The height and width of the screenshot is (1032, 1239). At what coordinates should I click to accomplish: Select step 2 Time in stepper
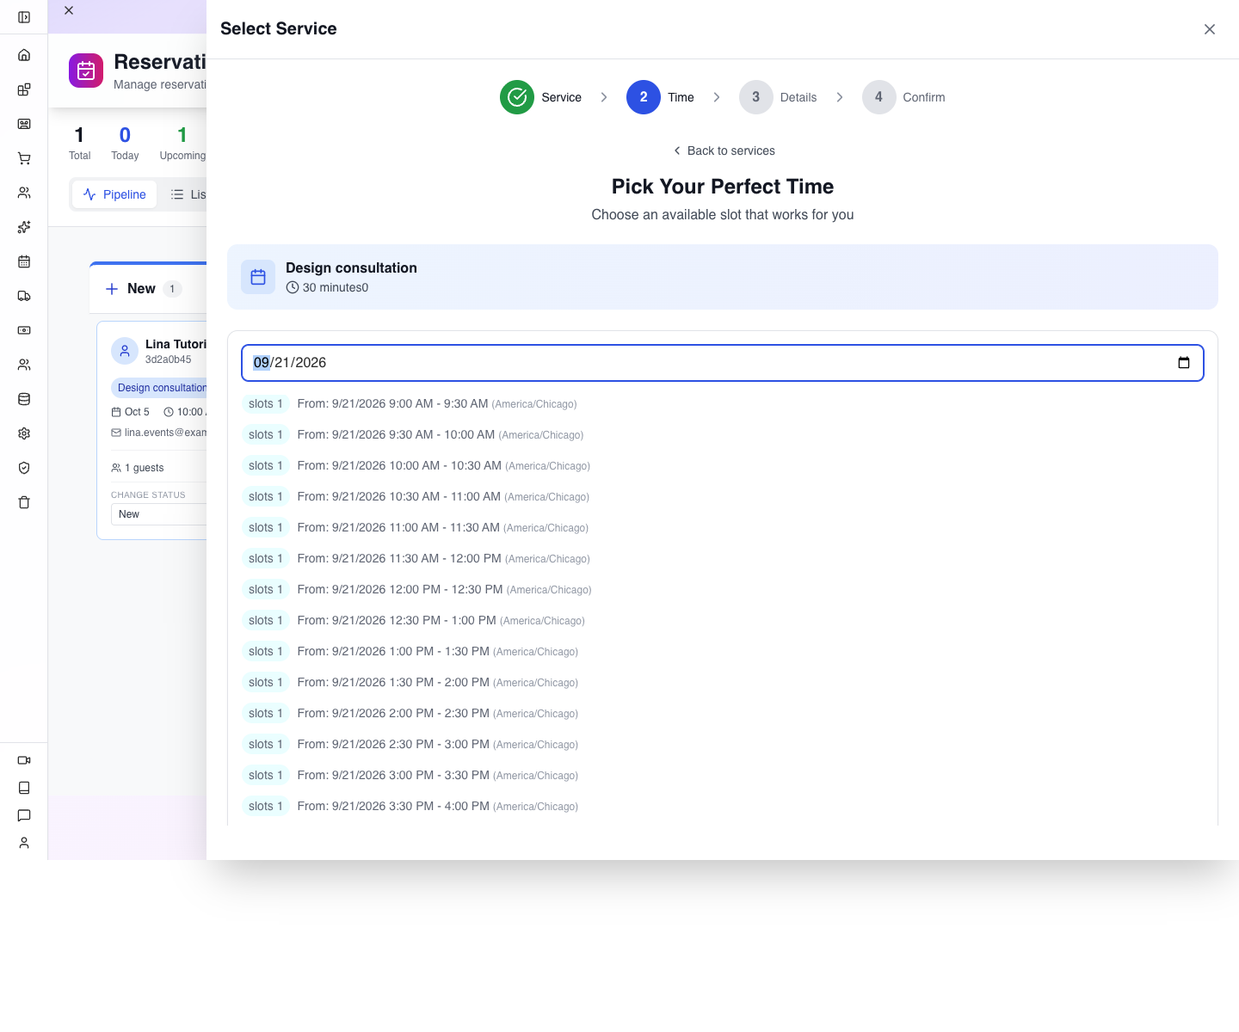point(661,97)
